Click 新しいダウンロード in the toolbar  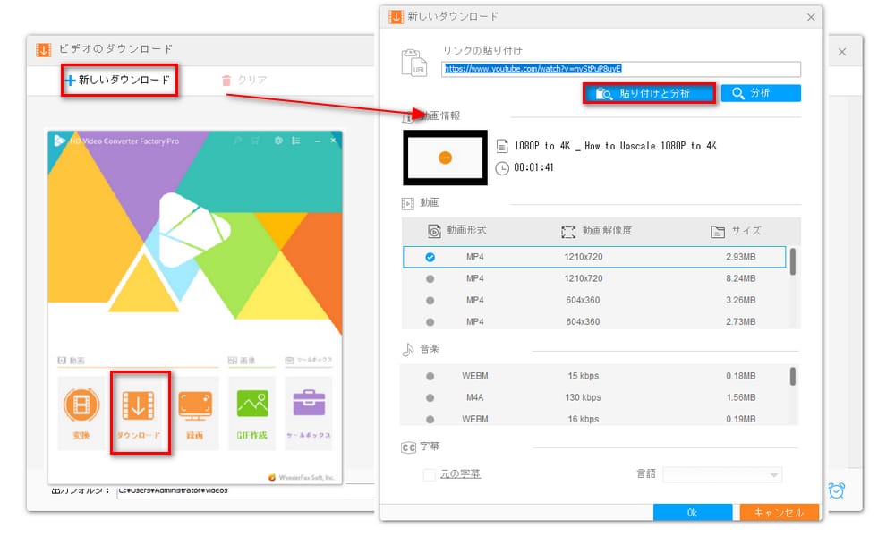click(x=117, y=81)
